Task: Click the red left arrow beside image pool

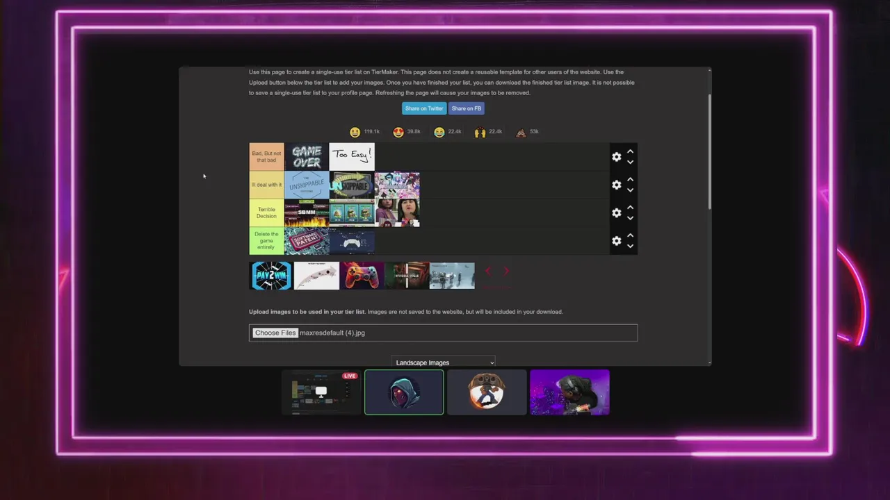Action: [487, 272]
